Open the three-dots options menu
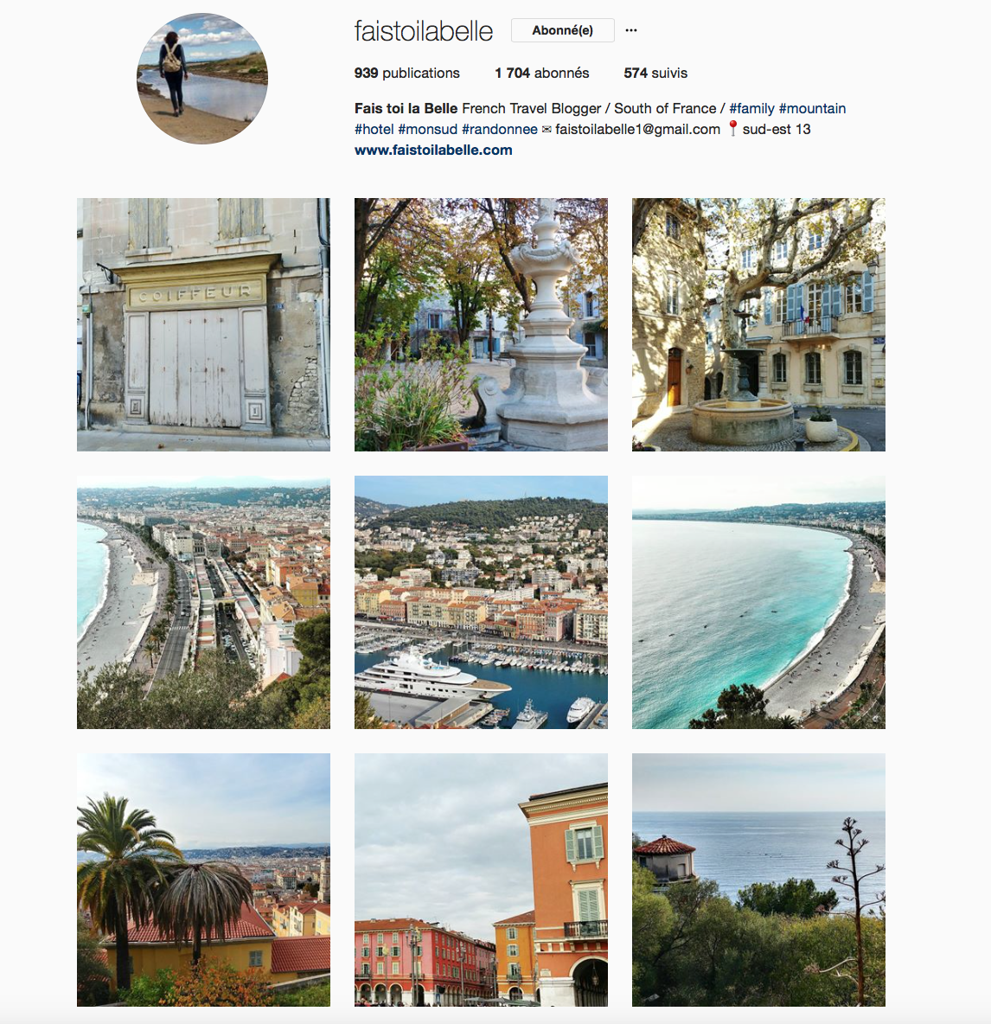This screenshot has height=1024, width=991. coord(630,30)
